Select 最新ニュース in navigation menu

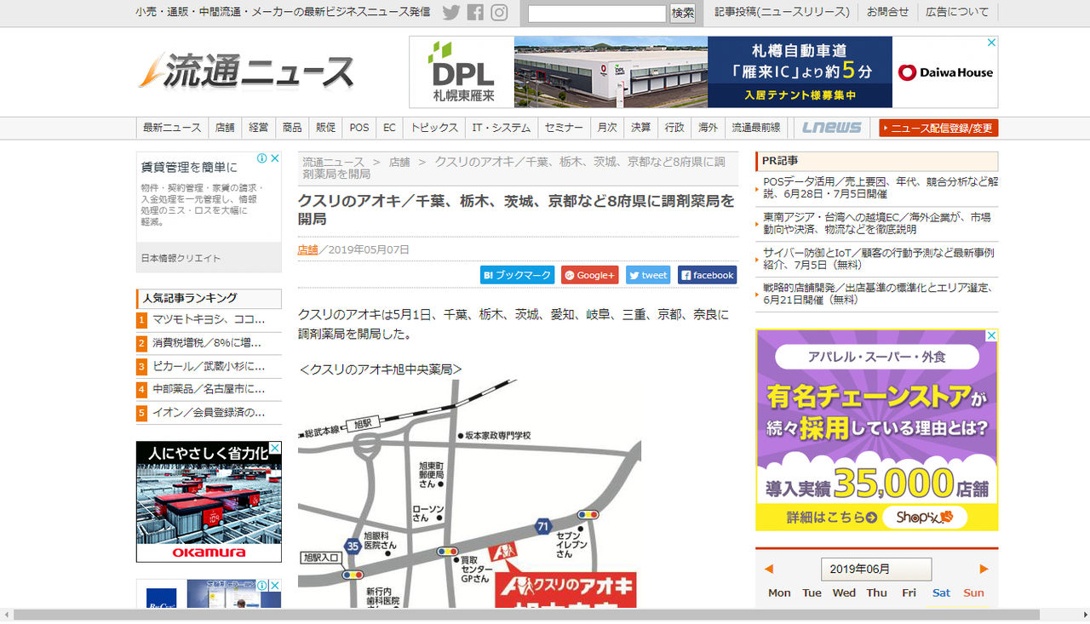click(x=172, y=128)
